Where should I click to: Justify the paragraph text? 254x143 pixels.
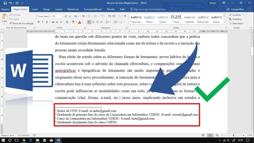pyautogui.click(x=102, y=22)
